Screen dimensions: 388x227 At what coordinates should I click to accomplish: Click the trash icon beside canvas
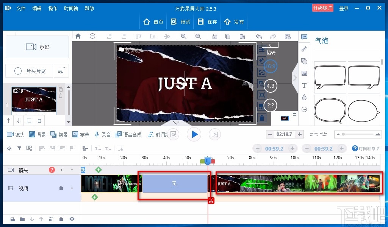coord(261,118)
